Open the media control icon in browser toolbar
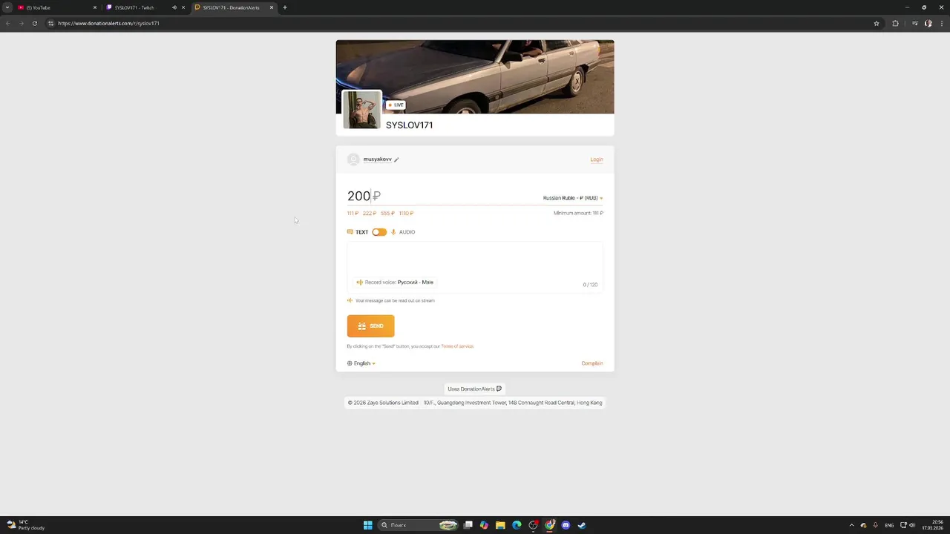 (914, 23)
